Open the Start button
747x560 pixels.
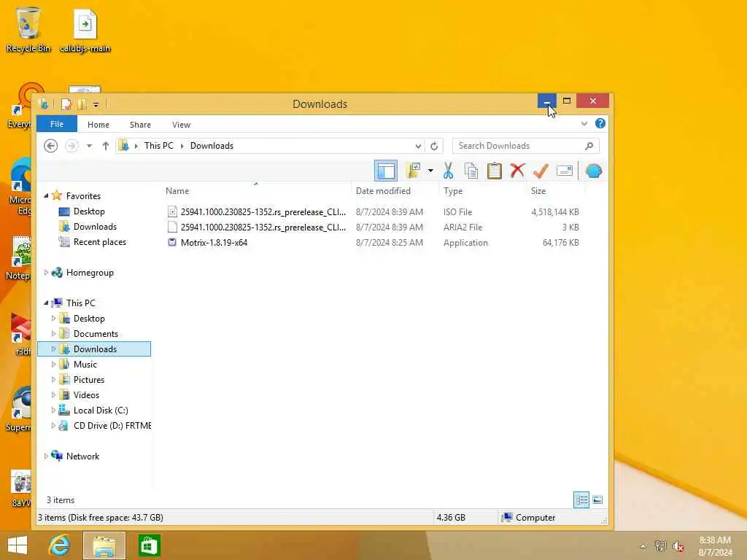pyautogui.click(x=18, y=545)
